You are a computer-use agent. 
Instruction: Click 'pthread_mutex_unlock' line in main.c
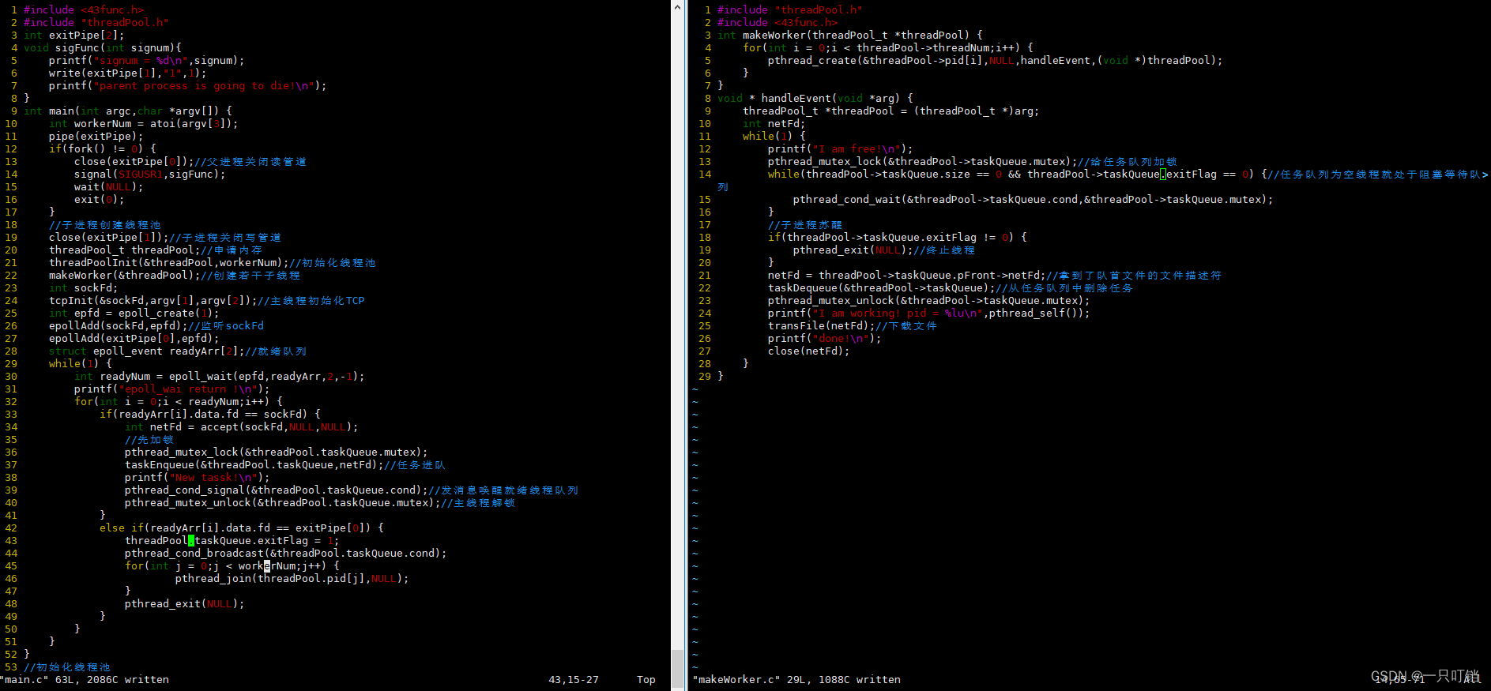[x=320, y=502]
